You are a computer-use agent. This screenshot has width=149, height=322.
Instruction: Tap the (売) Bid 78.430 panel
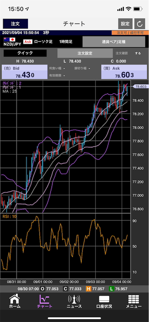click(x=25, y=72)
